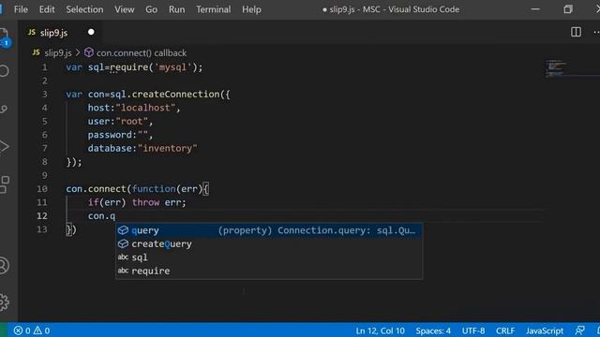Place cursor after con.q on line 12
Viewport: 600px width, 337px height.
pyautogui.click(x=115, y=216)
